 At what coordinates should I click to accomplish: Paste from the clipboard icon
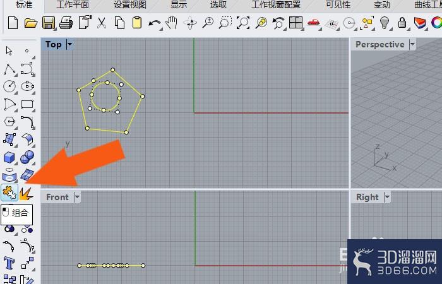click(137, 23)
